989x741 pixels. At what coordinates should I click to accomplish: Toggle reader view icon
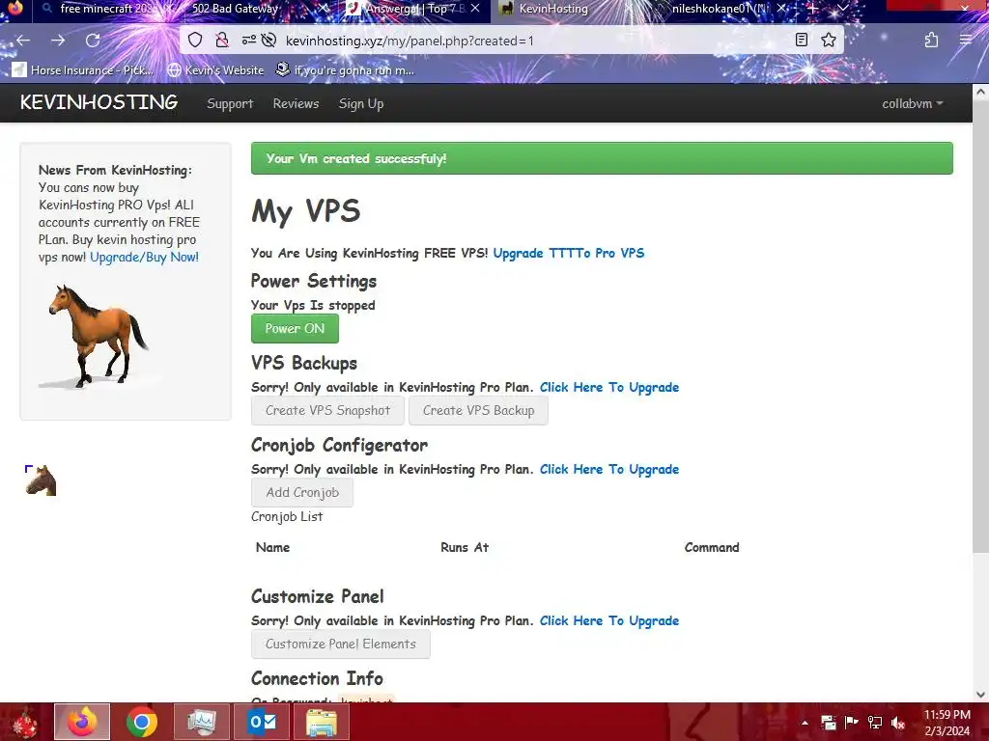tap(802, 41)
